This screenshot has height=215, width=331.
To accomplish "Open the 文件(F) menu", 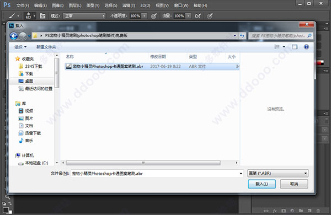I will [x=23, y=6].
